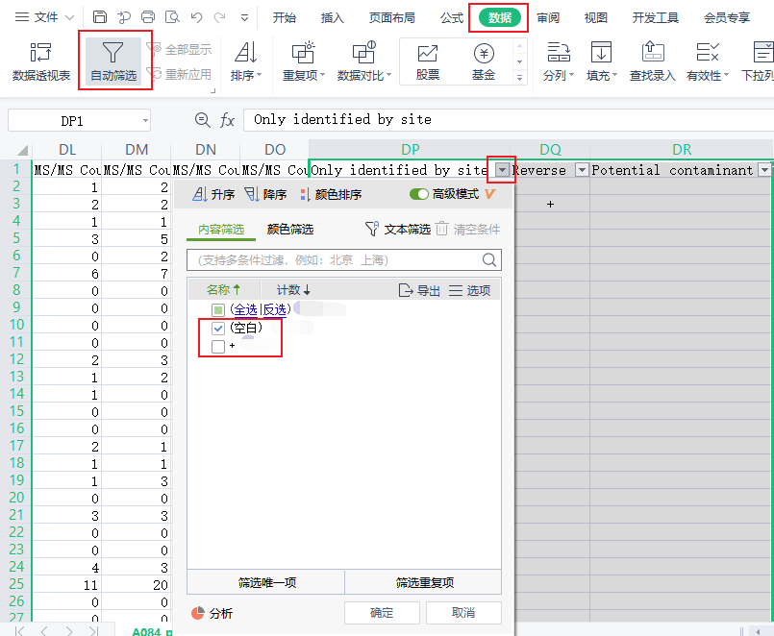The width and height of the screenshot is (774, 636).
Task: Open the Reverse column filter dropdown
Action: pyautogui.click(x=581, y=170)
